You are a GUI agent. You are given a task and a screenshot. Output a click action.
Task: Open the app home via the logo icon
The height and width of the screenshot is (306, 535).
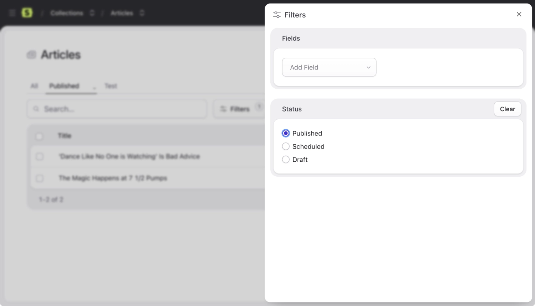click(x=27, y=12)
